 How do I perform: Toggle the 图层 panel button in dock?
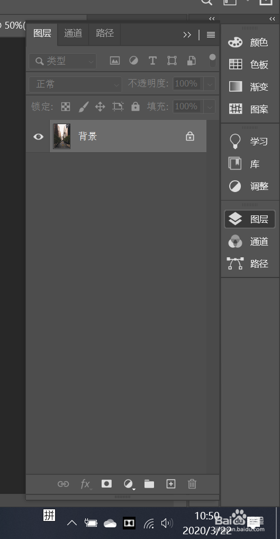(250, 219)
